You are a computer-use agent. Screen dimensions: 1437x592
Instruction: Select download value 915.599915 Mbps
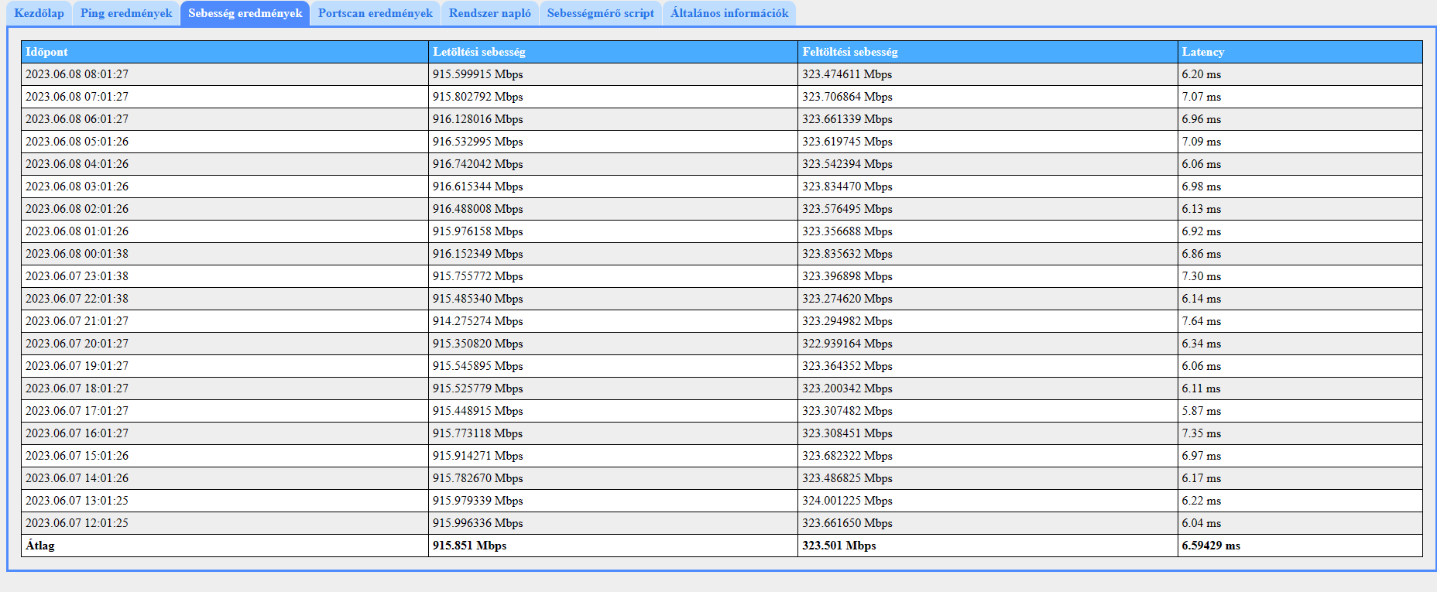[478, 74]
